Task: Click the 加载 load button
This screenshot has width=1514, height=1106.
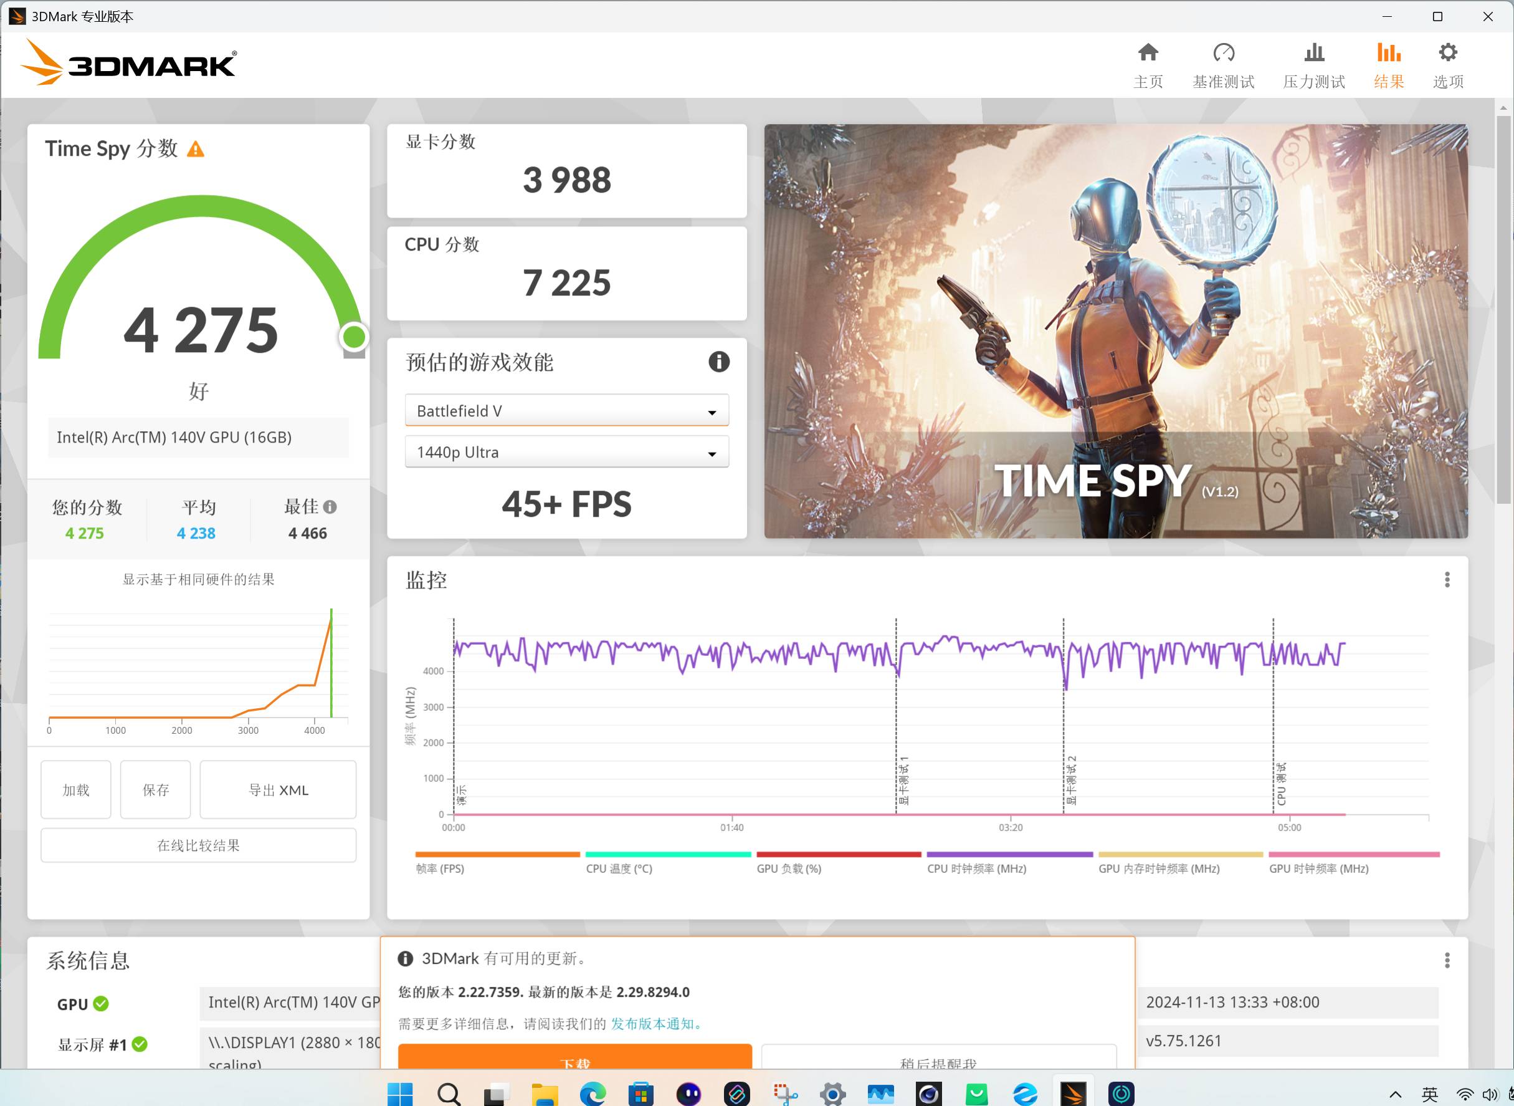Action: click(x=75, y=789)
